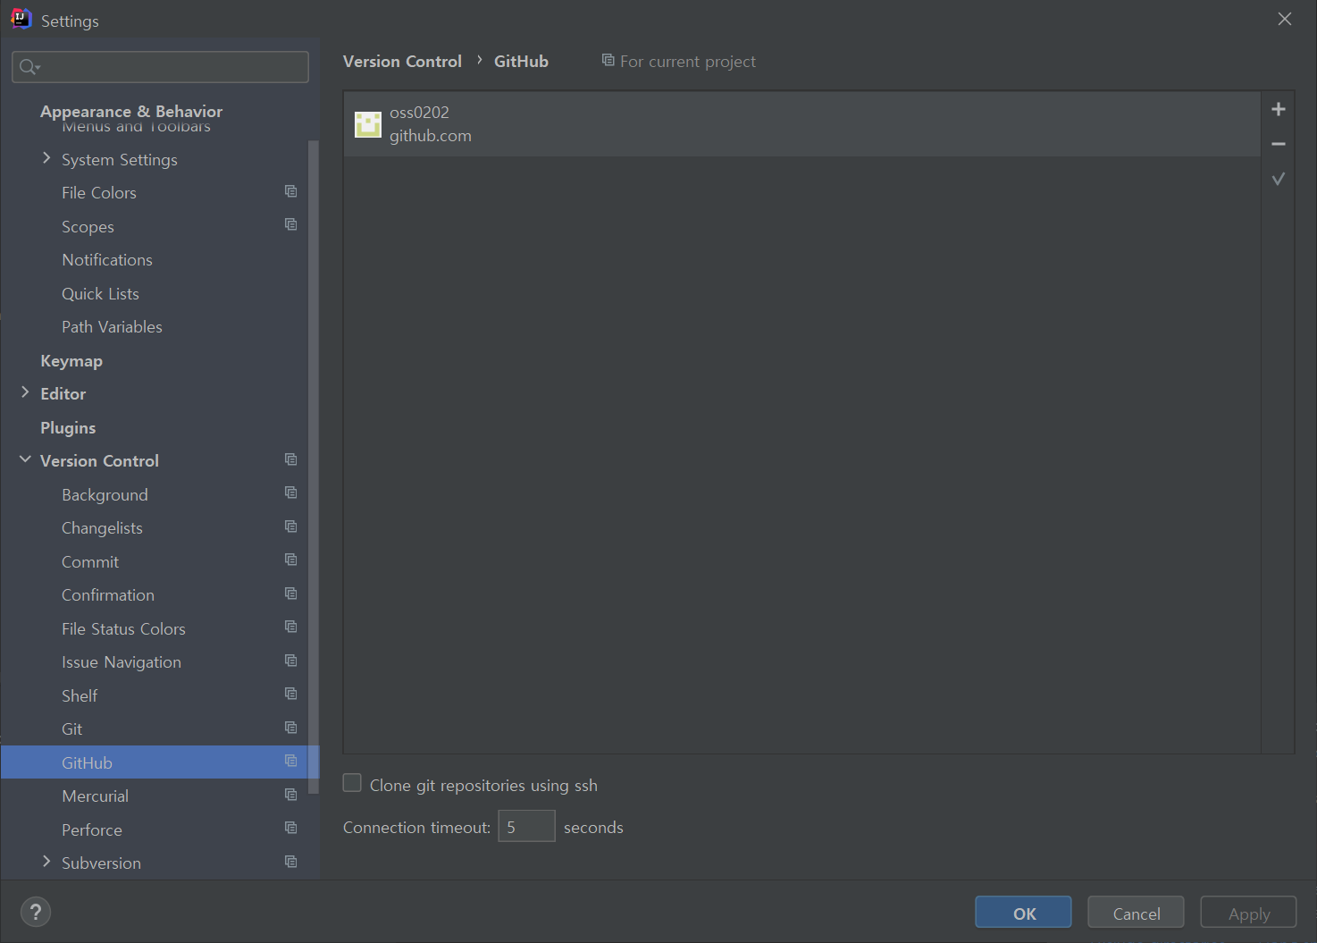This screenshot has width=1317, height=943.
Task: Expand System Settings tree node
Action: 46,158
